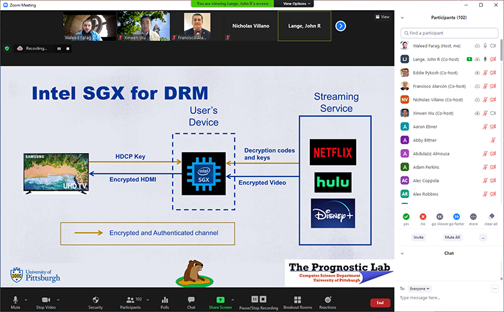The image size is (504, 312).
Task: Open Security shield options
Action: point(95,303)
